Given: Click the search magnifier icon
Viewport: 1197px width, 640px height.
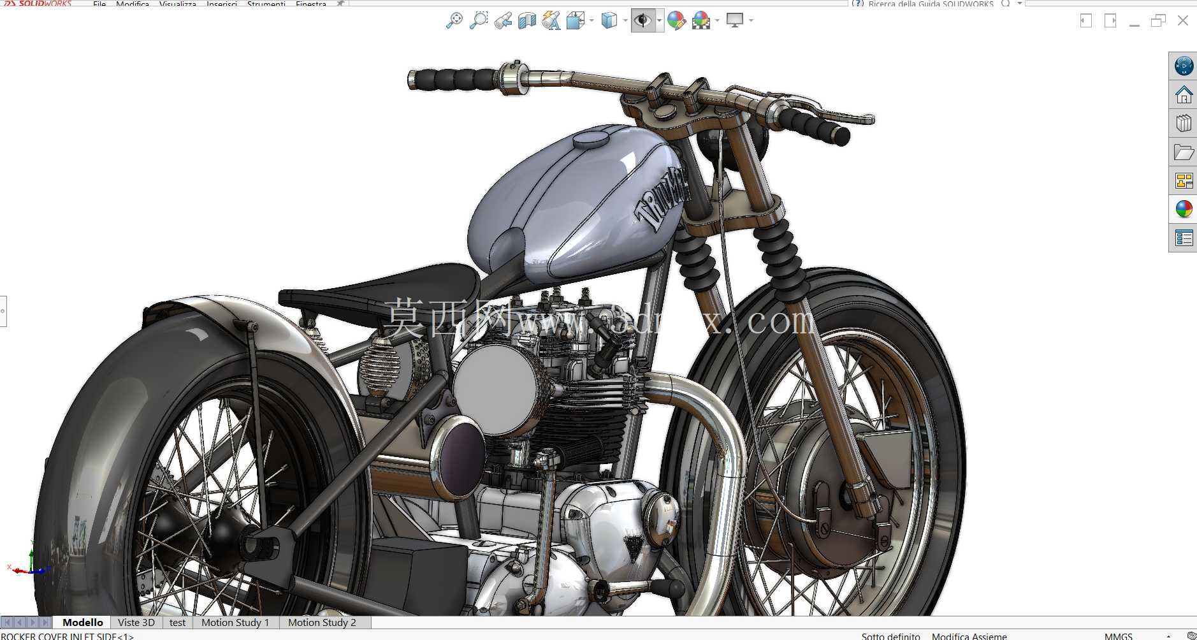Looking at the screenshot, I should [x=1006, y=3].
